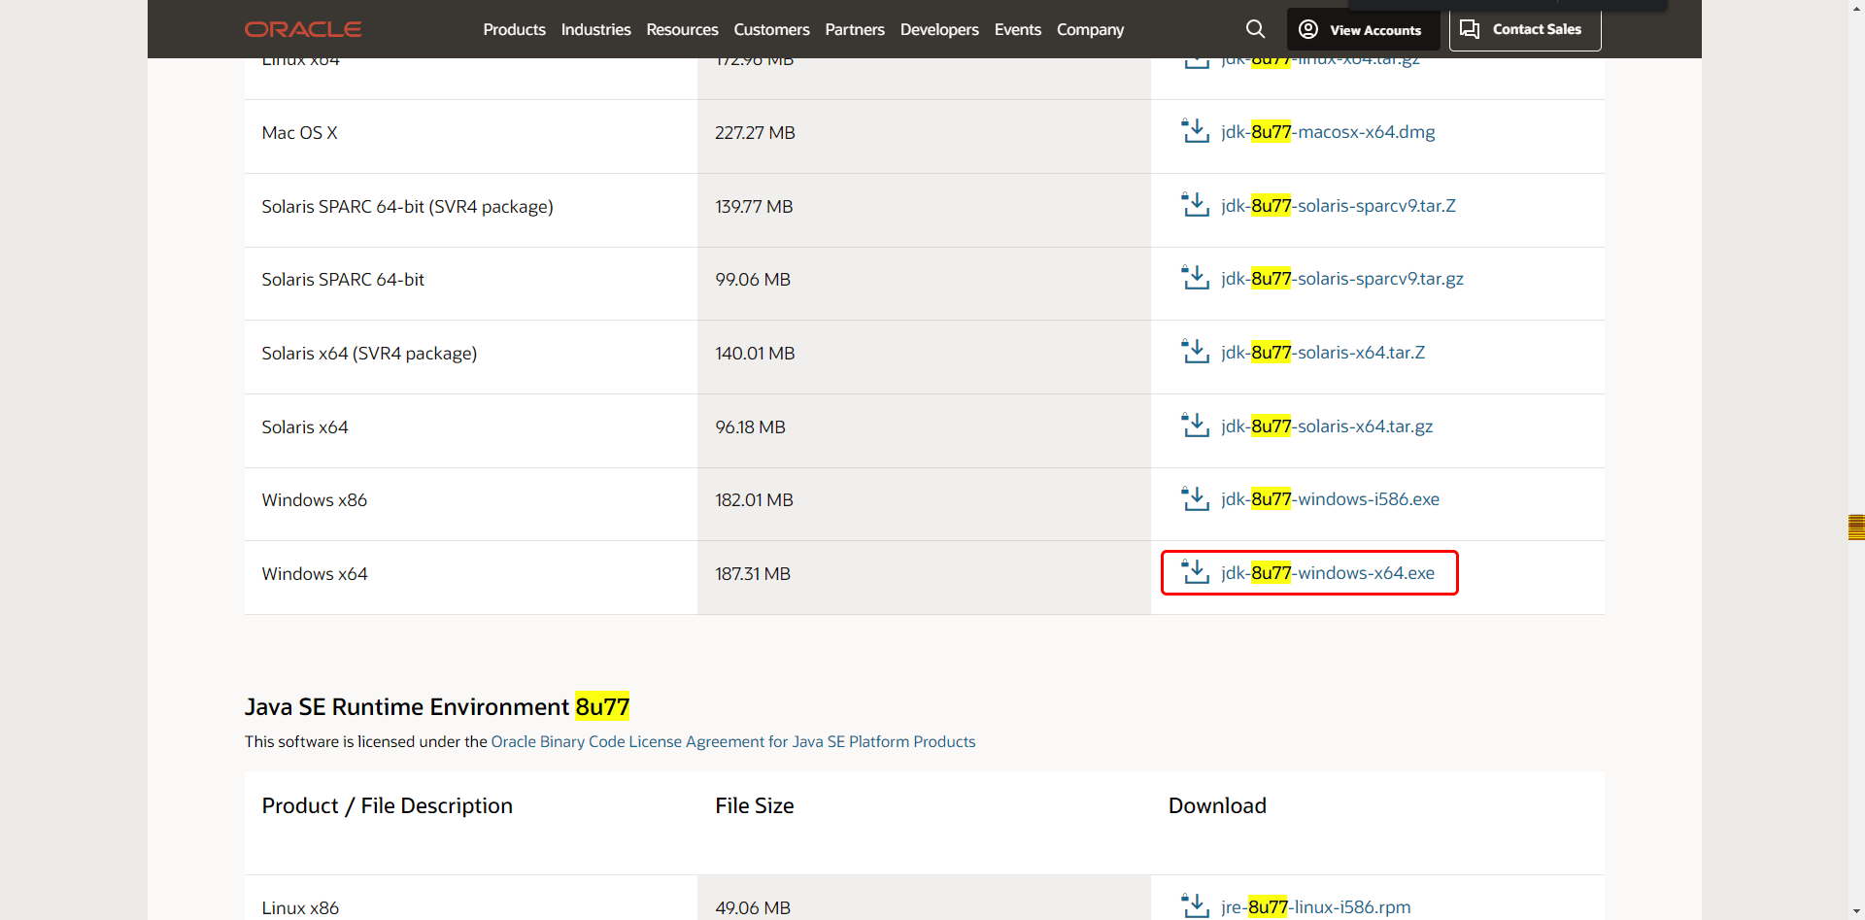Download jdk-8u77-windows-x64.exe link
This screenshot has height=920, width=1865.
click(x=1328, y=572)
